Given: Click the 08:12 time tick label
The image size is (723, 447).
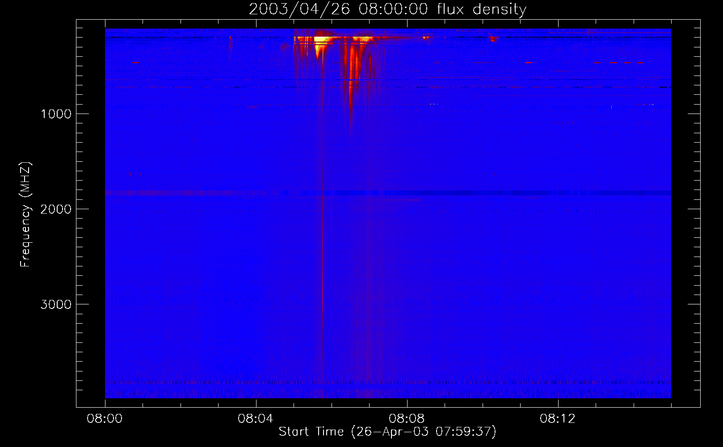Looking at the screenshot, I should (x=558, y=419).
